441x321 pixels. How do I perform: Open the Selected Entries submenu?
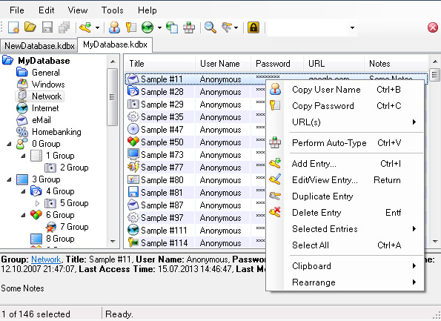coord(345,229)
